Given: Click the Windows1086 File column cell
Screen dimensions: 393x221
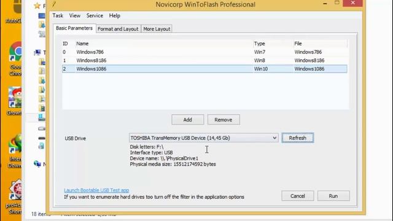Looking at the screenshot, I should coord(309,69).
